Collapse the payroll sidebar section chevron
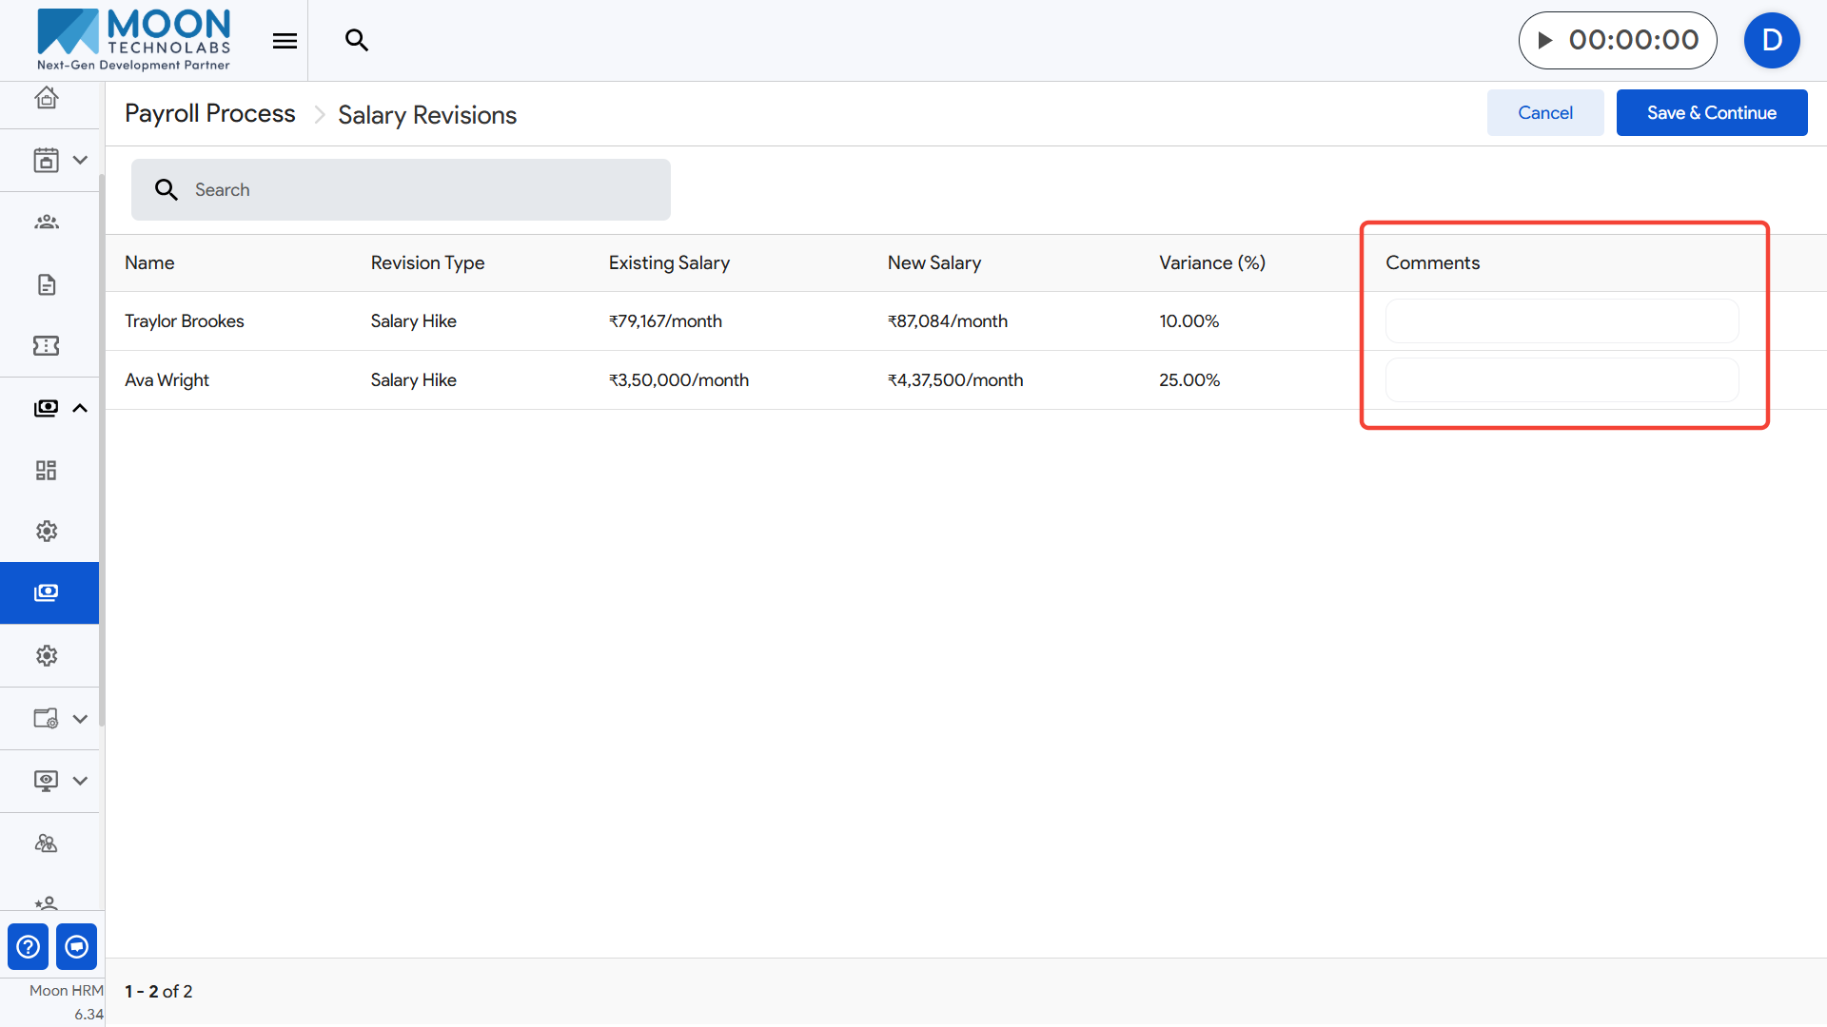Screen dimensions: 1827x1027 point(80,408)
